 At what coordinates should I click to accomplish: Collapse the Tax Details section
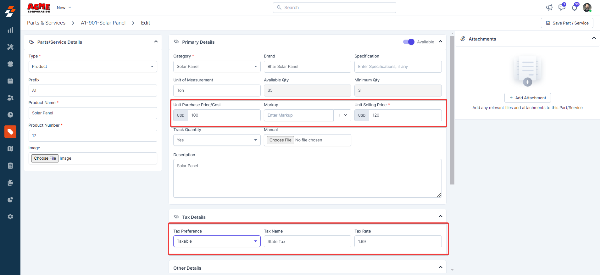(x=440, y=216)
